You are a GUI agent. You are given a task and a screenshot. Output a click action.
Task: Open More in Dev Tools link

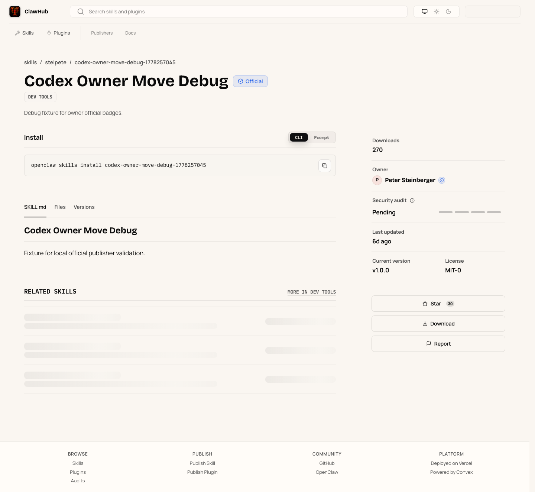312,292
